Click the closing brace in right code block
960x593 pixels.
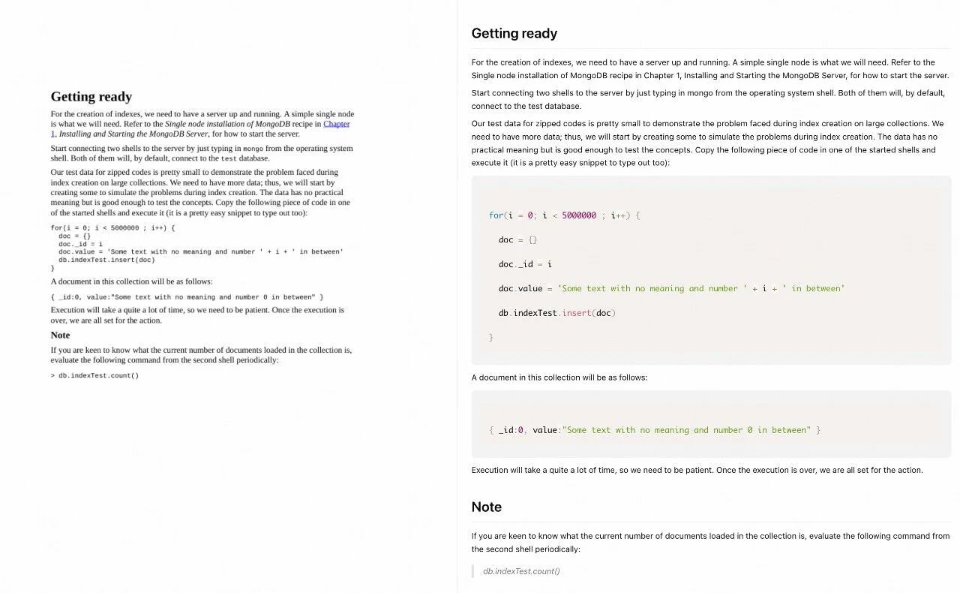(491, 338)
